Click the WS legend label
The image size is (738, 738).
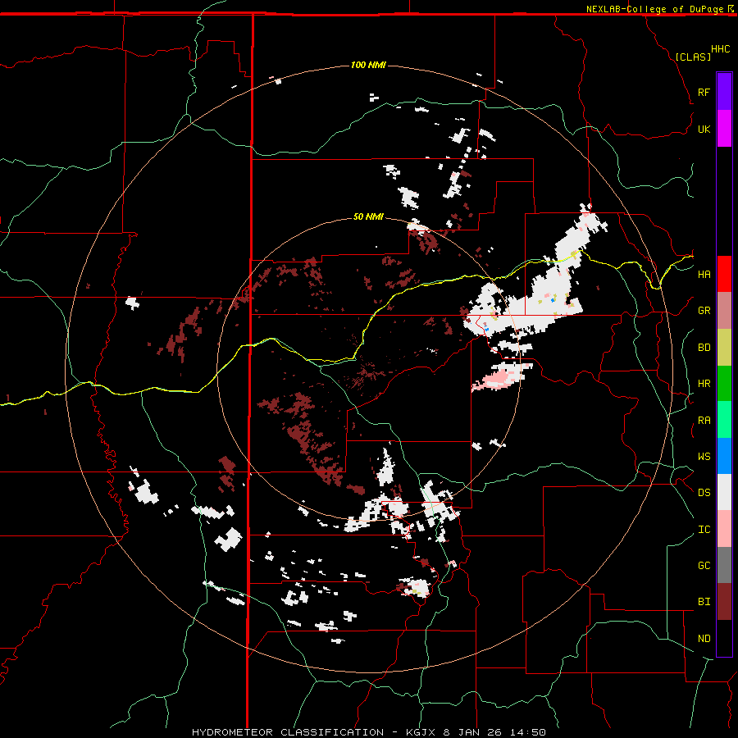(x=704, y=457)
